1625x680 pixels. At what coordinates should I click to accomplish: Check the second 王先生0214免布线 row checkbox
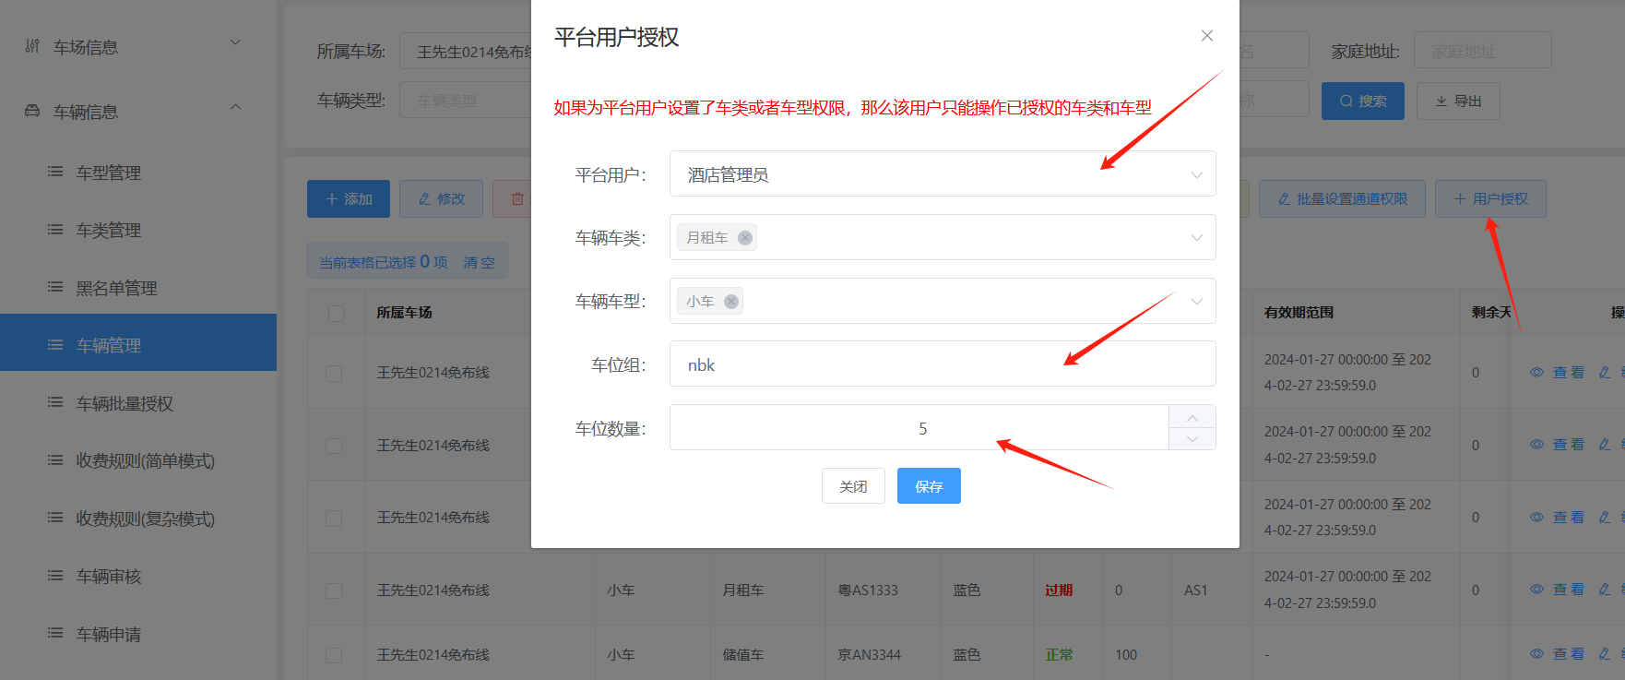[334, 446]
